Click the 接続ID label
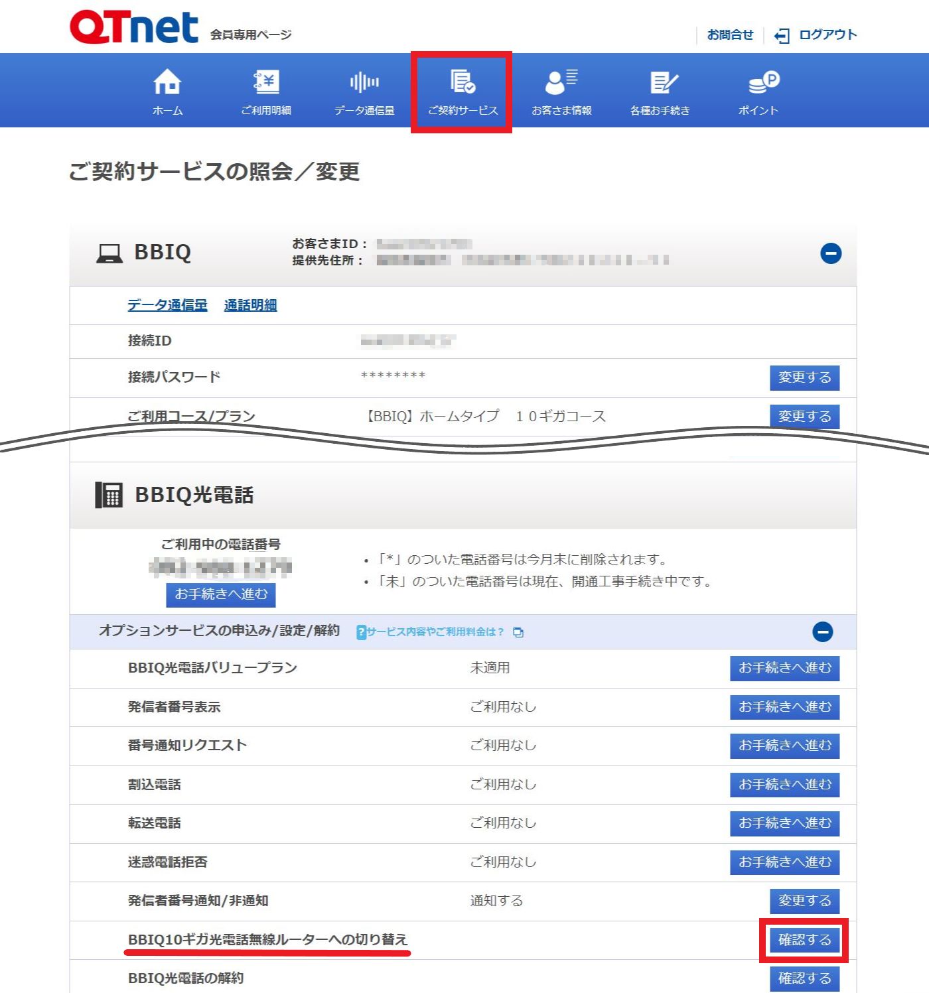The width and height of the screenshot is (929, 993). (149, 341)
